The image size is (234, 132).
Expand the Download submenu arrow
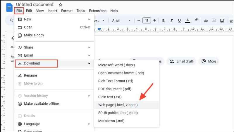click(x=89, y=63)
